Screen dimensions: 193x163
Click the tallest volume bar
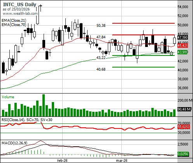pyautogui.click(x=44, y=105)
